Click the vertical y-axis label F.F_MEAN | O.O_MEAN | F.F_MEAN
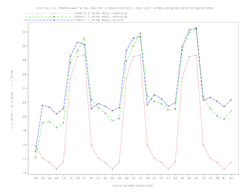Image resolution: width=252 pixels, height=194 pixels. (x=12, y=100)
